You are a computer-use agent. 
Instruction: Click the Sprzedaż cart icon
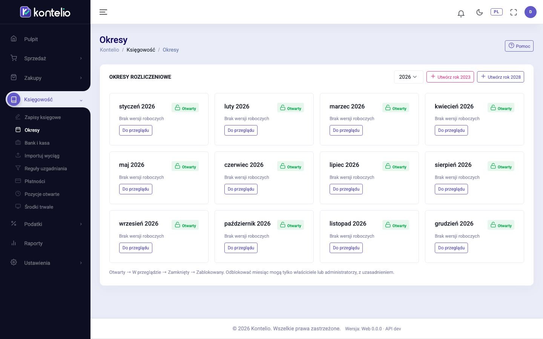(x=14, y=58)
